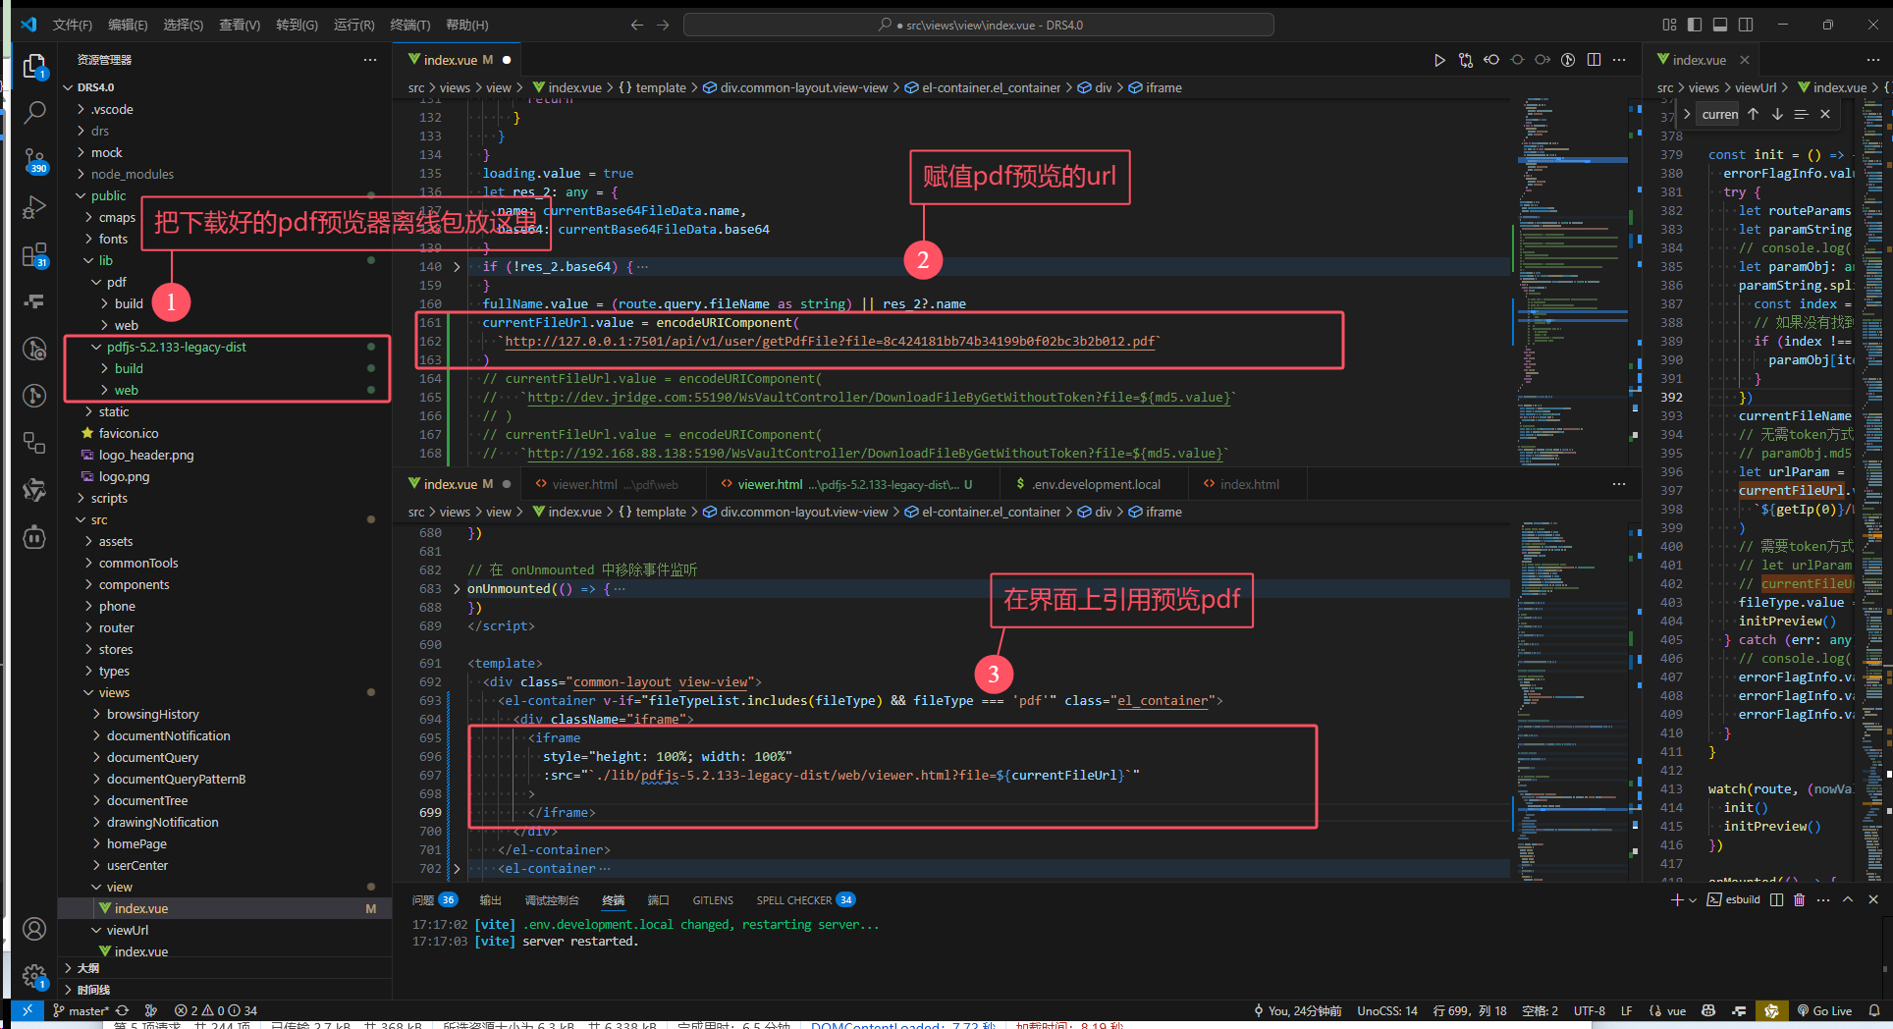Expand the static folder
Viewport: 1893px width, 1029px height.
tap(114, 411)
